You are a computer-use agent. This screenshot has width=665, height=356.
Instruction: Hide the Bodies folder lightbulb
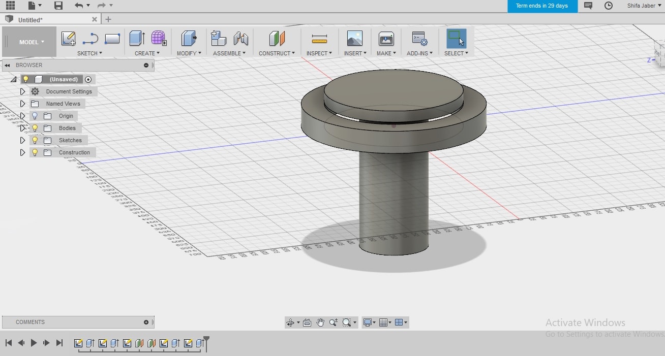35,128
